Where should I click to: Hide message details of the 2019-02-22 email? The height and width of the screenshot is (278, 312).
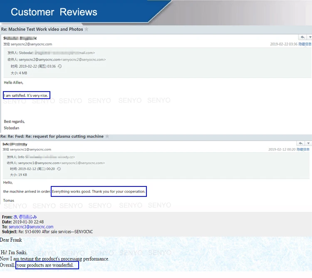pos(305,44)
